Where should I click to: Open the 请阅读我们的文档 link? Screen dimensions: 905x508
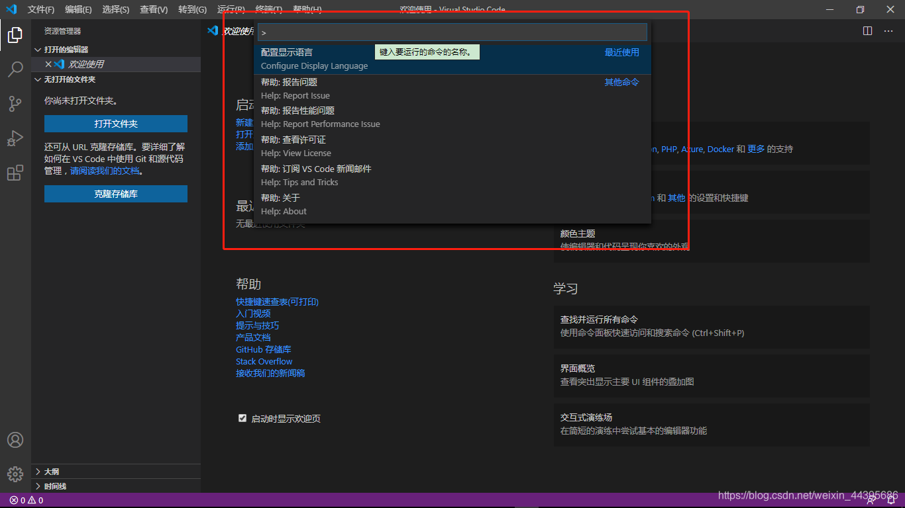tap(105, 171)
